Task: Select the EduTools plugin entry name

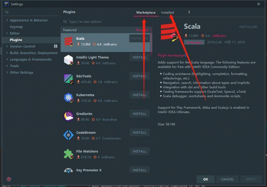Action: (x=84, y=76)
